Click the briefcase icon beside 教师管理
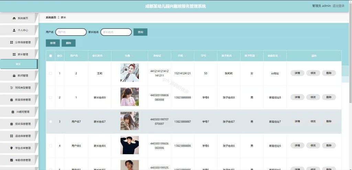This screenshot has height=170, width=352. pyautogui.click(x=14, y=76)
